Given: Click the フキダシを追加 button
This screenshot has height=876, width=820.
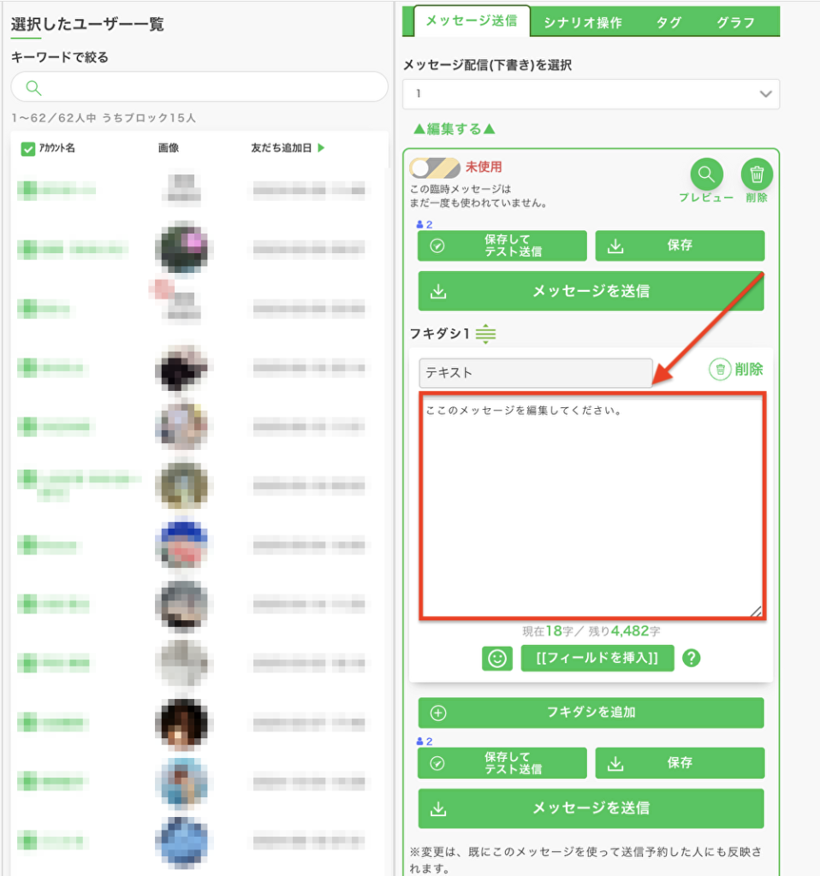Looking at the screenshot, I should 591,713.
